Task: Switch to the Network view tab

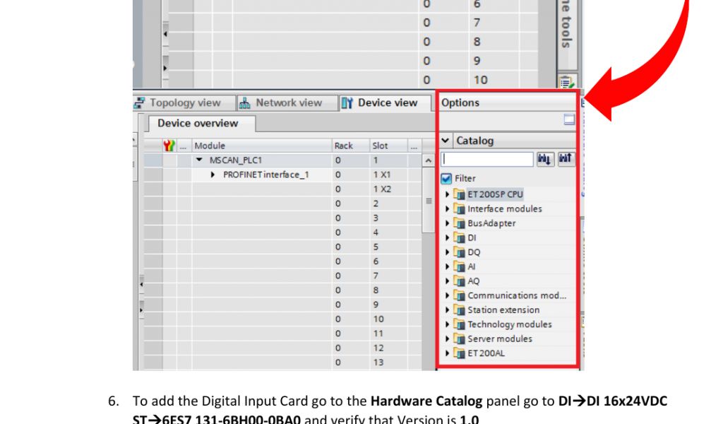Action: coord(281,103)
